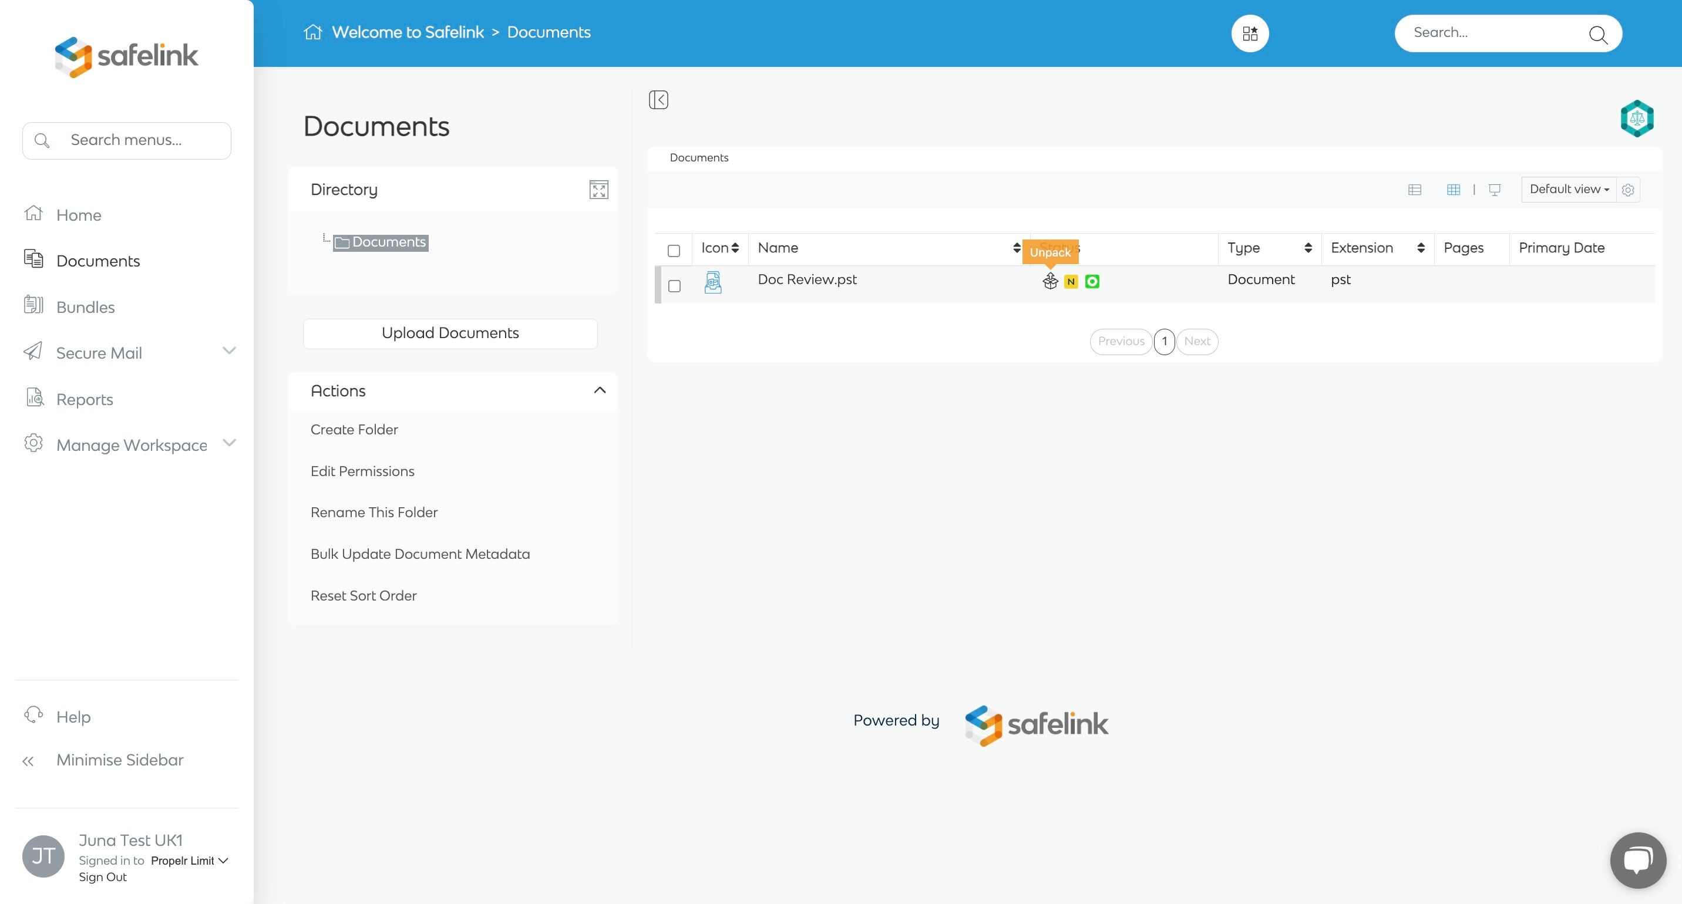Click the yellow N status badge
1682x904 pixels.
(x=1071, y=282)
